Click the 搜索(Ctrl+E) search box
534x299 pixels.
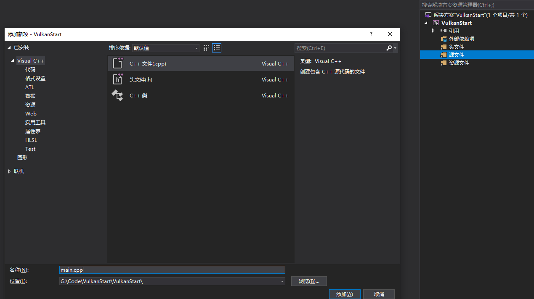tap(340, 48)
